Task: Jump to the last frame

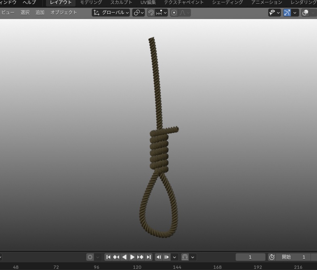Action: click(149, 257)
